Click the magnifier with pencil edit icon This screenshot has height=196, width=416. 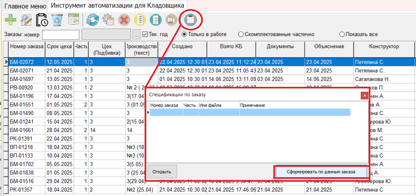point(26,20)
